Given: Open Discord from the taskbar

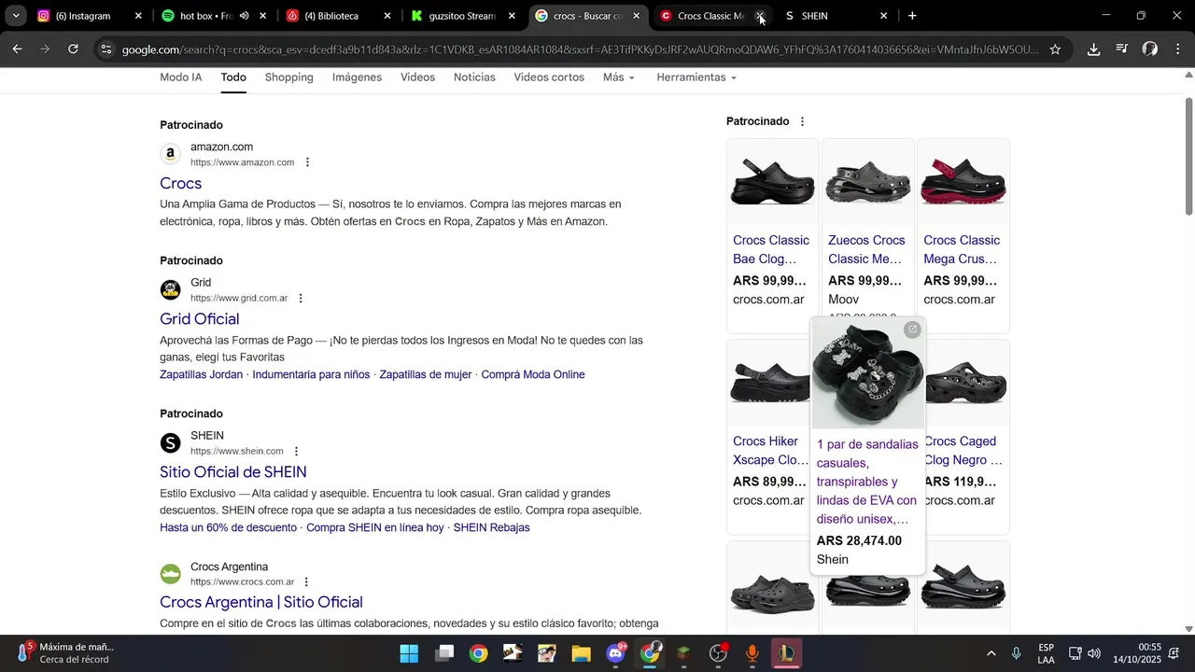Looking at the screenshot, I should [x=616, y=653].
